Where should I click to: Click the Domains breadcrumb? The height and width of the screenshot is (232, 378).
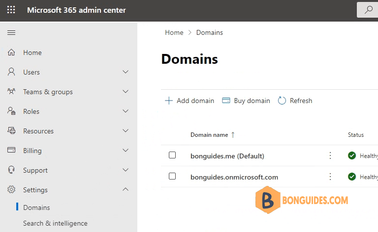210,32
